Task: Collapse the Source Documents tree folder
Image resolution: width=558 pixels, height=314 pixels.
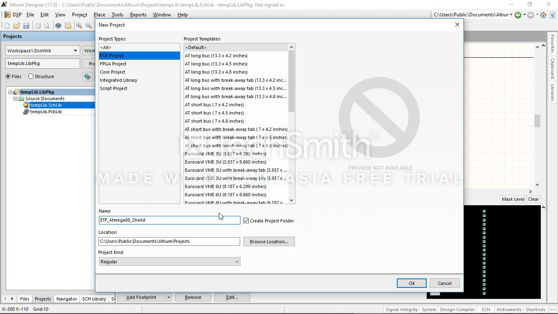Action: tap(16, 99)
